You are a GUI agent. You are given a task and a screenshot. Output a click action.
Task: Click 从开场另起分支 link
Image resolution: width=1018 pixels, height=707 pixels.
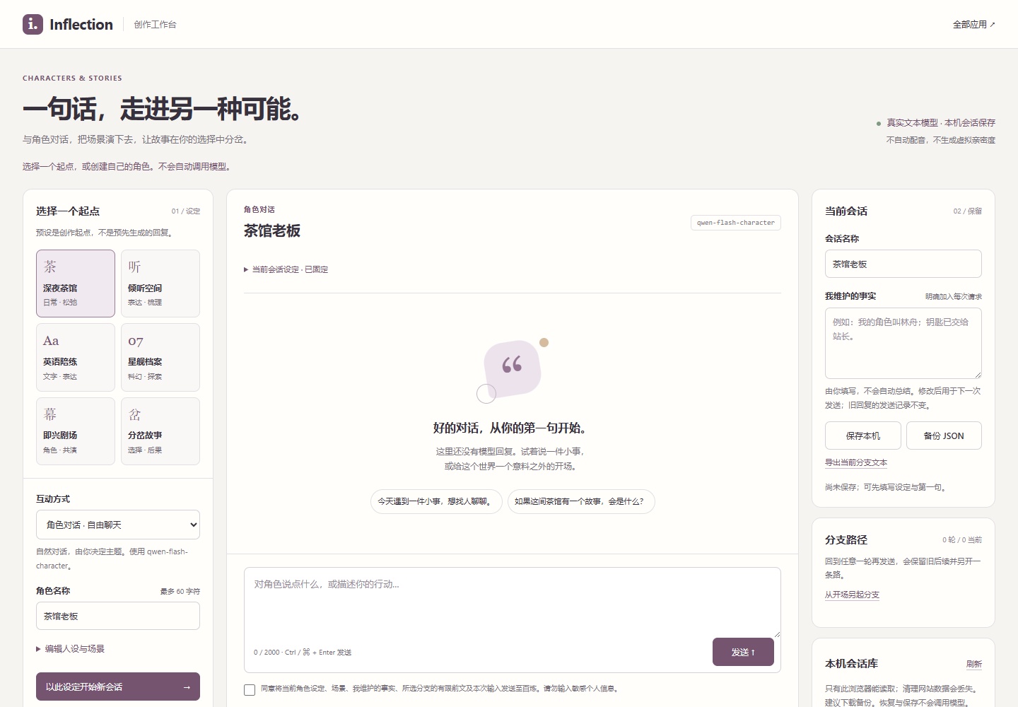pyautogui.click(x=852, y=595)
